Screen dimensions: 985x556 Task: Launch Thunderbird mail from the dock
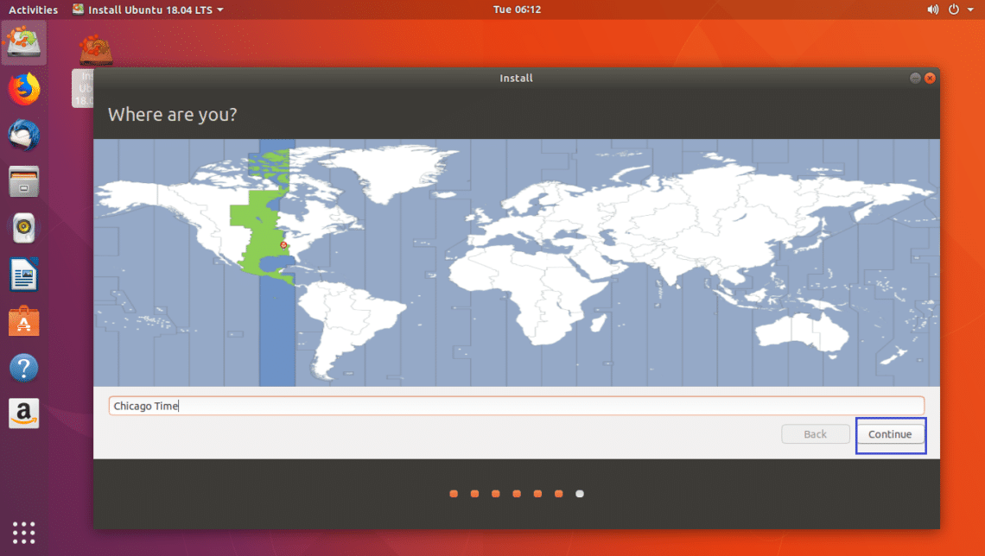point(24,136)
